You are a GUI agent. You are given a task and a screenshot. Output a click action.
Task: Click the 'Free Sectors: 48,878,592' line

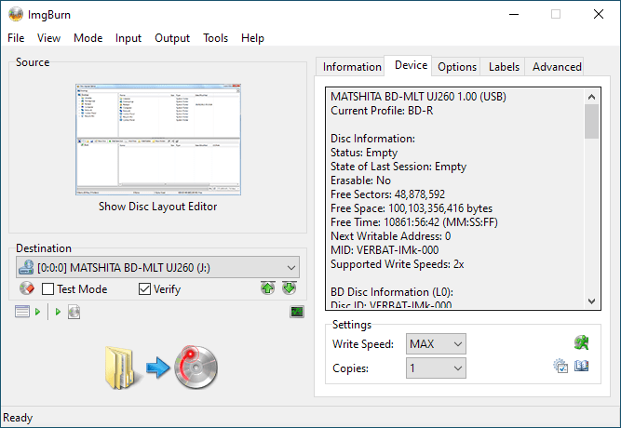[x=387, y=194]
